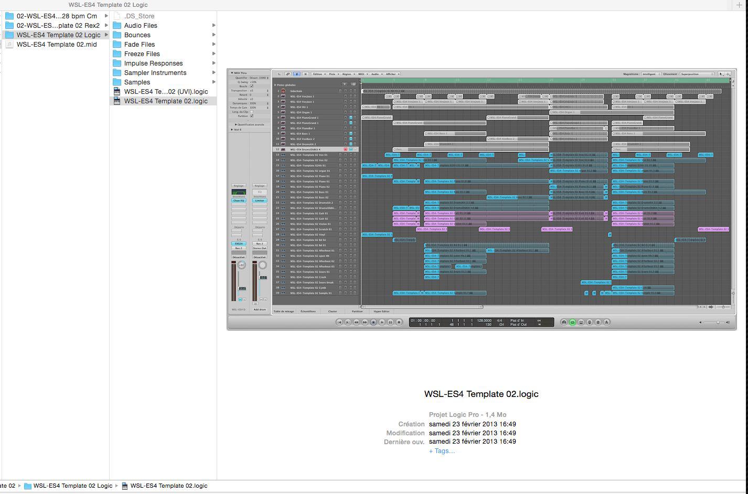Click the WSL-ES4 Template 02 Logic window title
The image size is (748, 494).
click(108, 5)
